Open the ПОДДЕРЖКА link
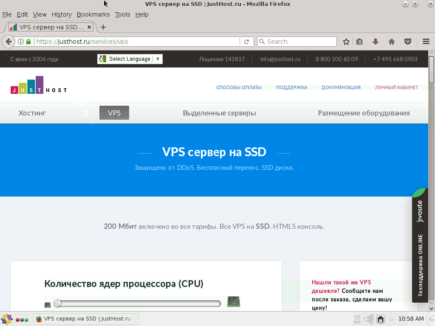 point(291,87)
